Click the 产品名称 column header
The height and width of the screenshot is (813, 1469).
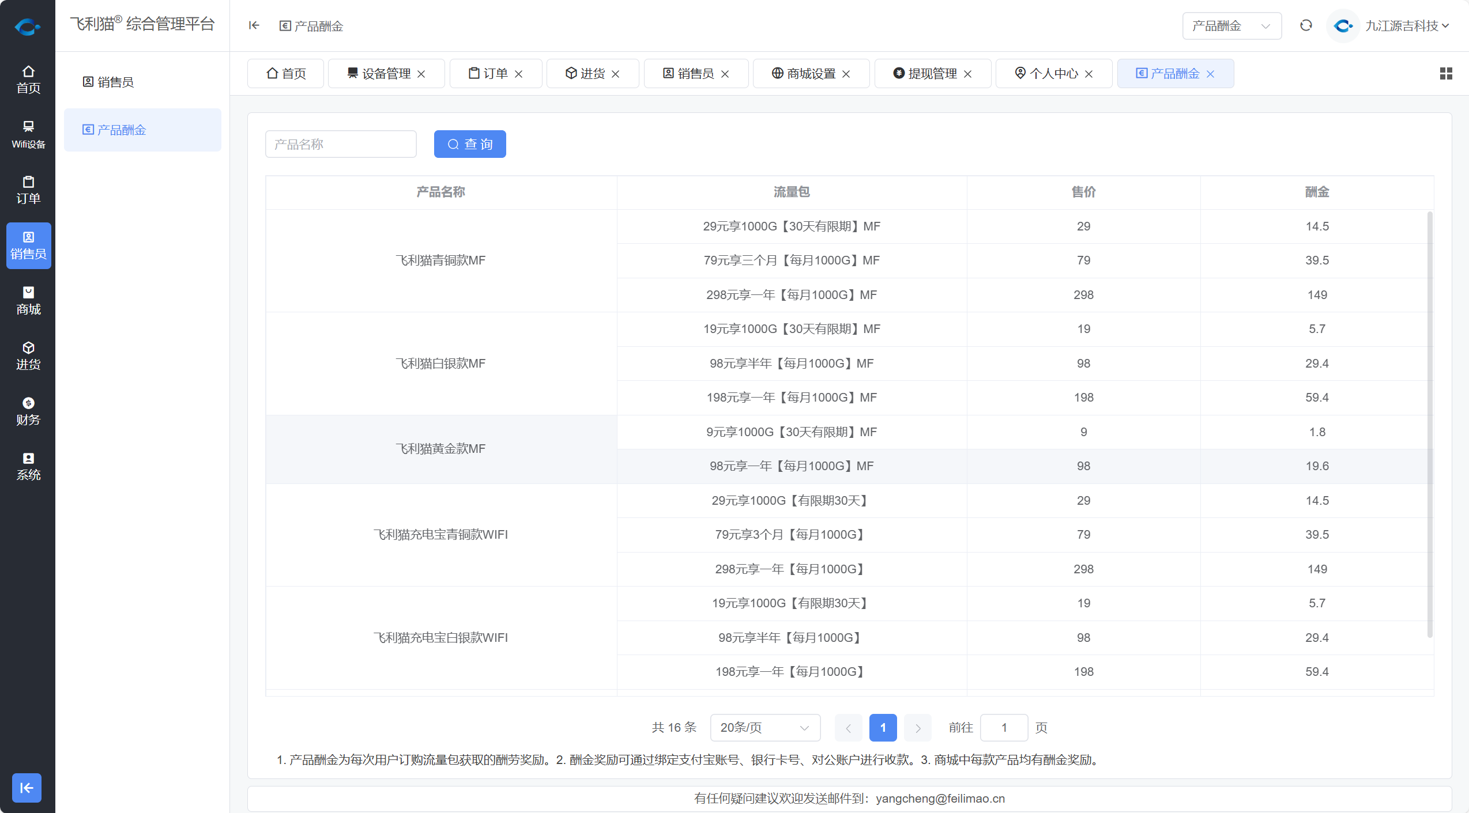440,192
